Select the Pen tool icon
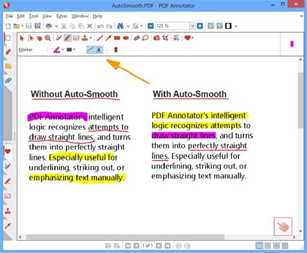 (59, 38)
